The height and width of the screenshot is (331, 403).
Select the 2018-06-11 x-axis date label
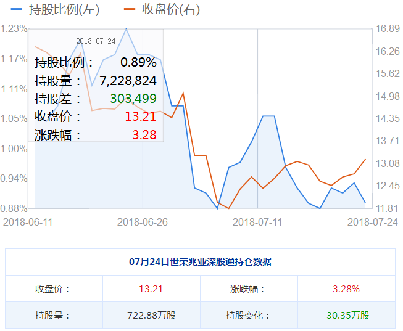click(x=28, y=222)
